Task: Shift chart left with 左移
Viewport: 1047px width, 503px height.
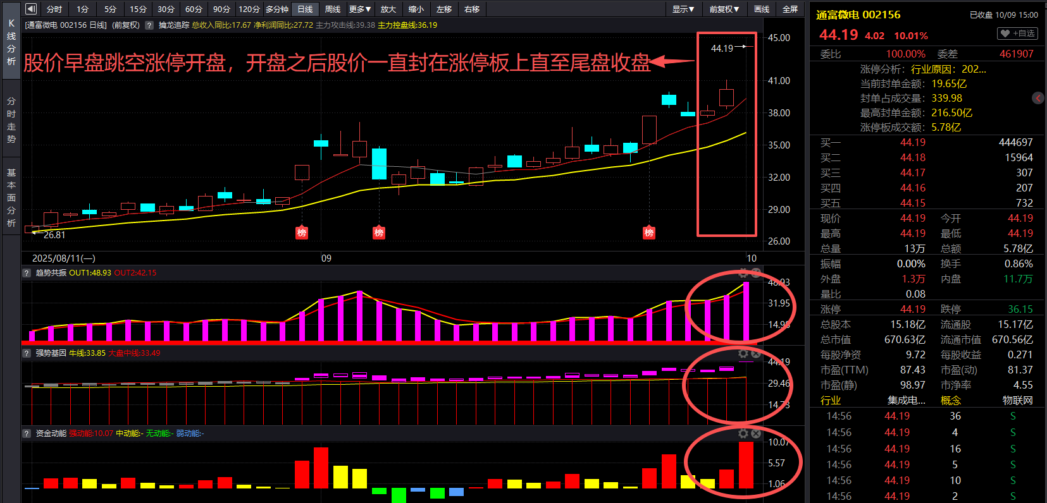Action: pos(444,9)
